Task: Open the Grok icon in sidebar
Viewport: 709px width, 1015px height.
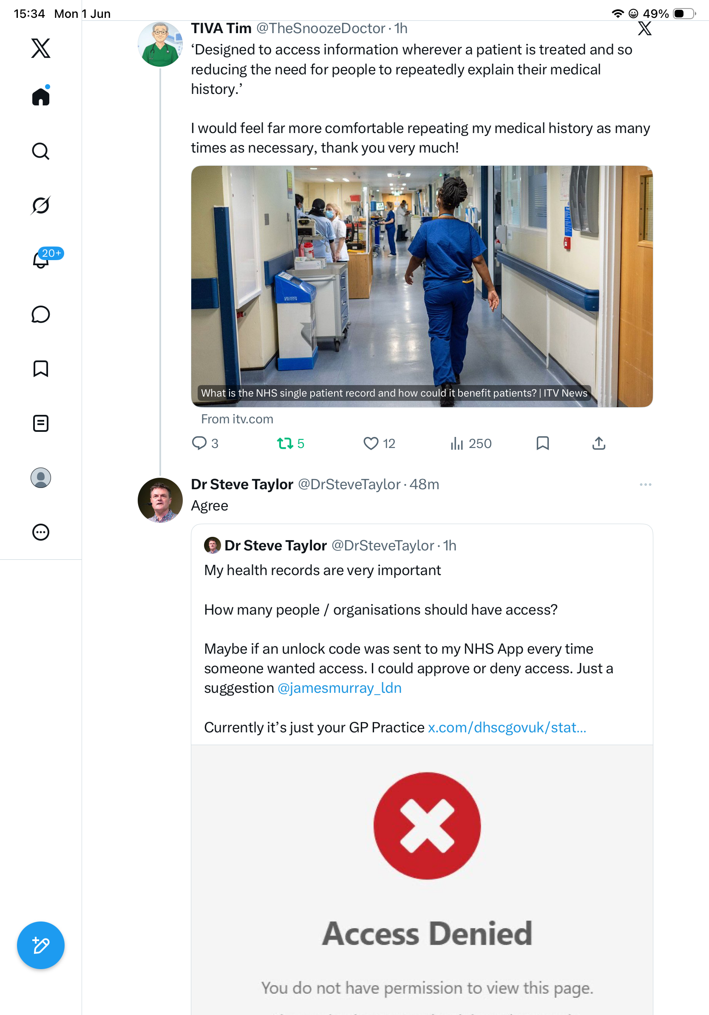Action: tap(41, 205)
